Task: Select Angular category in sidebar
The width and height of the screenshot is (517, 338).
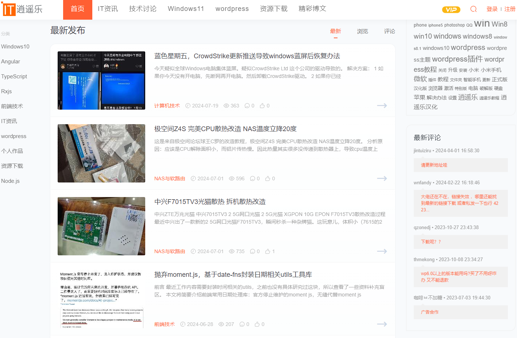Action: pyautogui.click(x=11, y=62)
